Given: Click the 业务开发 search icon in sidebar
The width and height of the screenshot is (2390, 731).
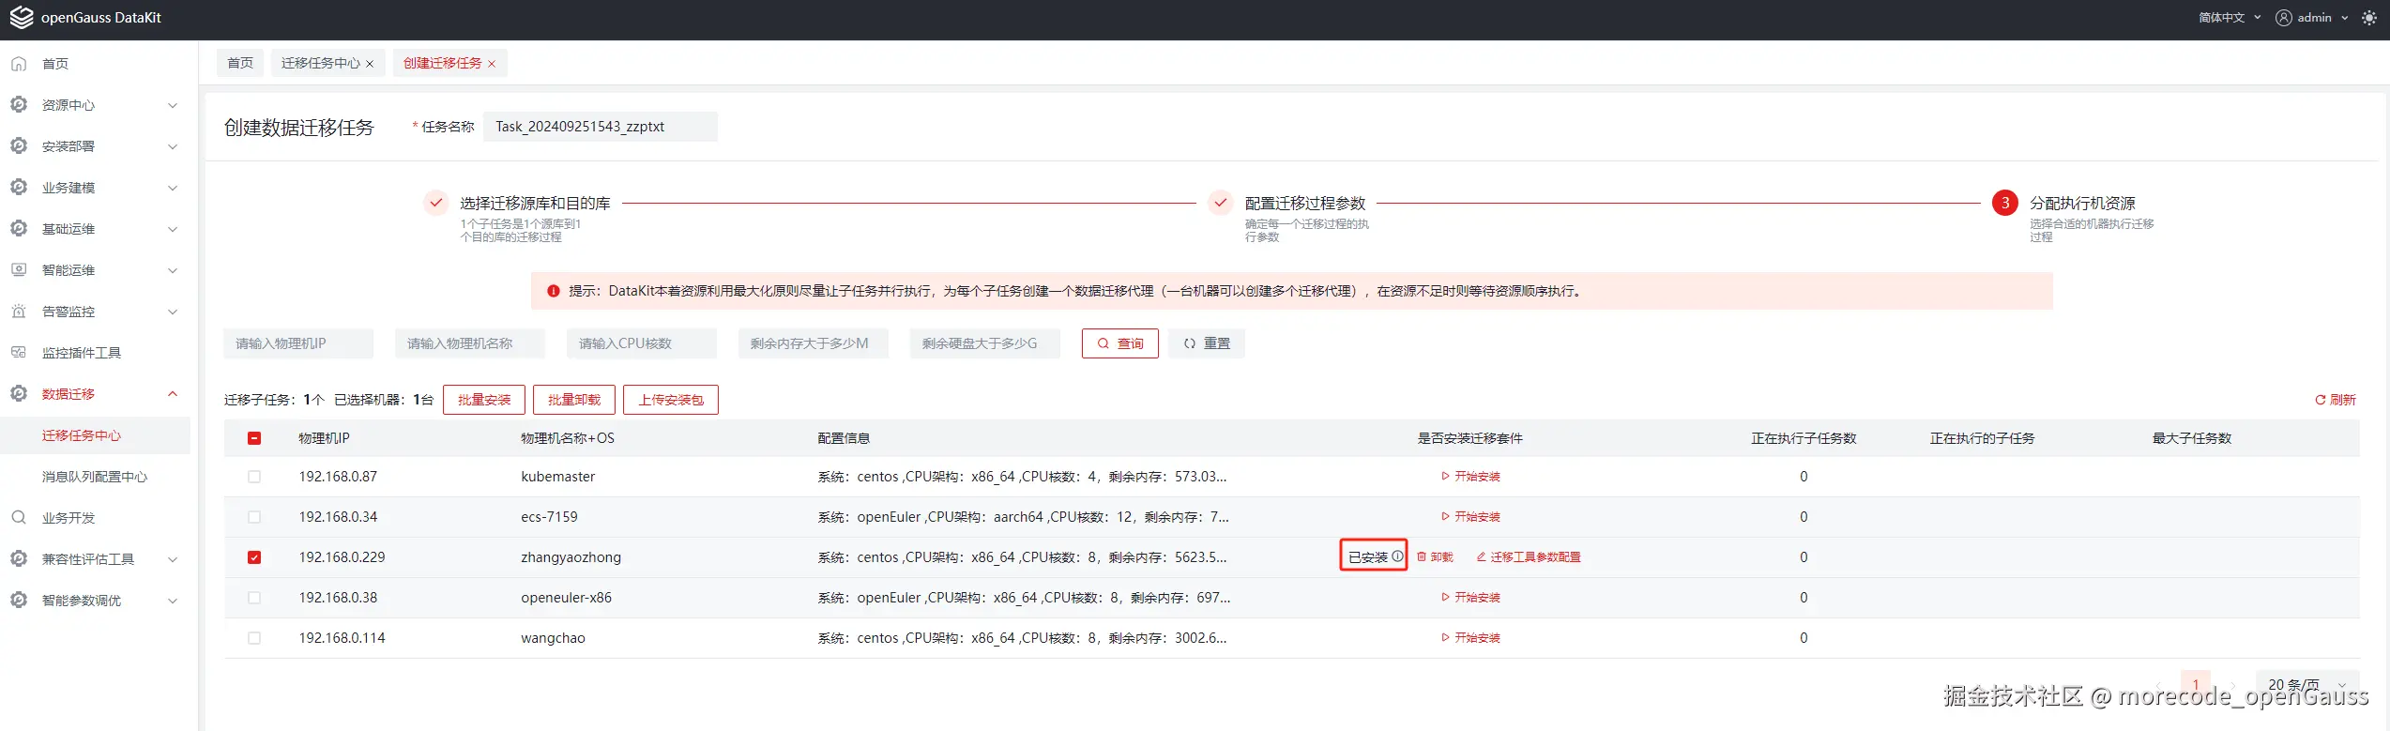Looking at the screenshot, I should 19,518.
